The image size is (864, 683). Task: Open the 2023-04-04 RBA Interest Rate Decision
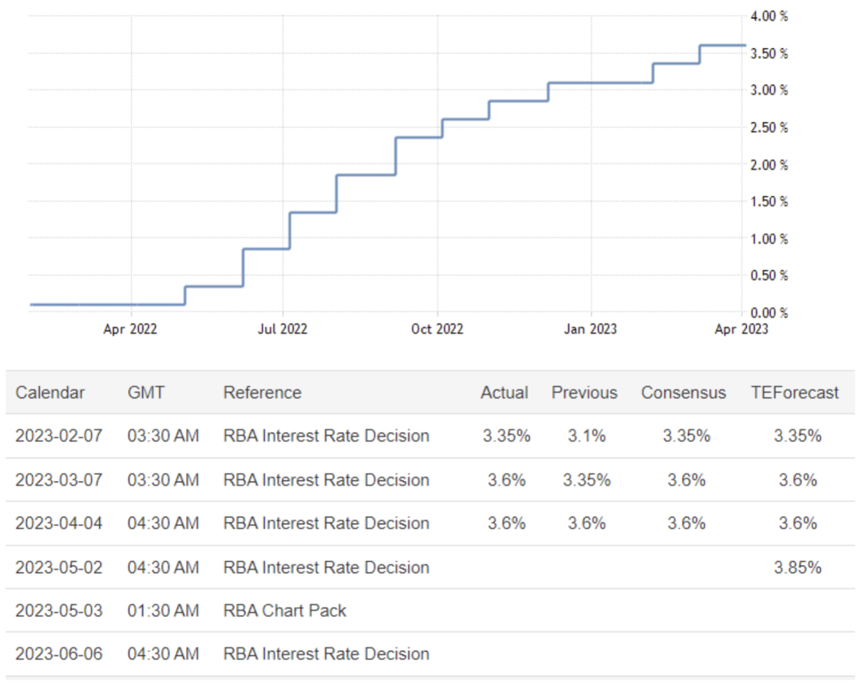[x=326, y=523]
